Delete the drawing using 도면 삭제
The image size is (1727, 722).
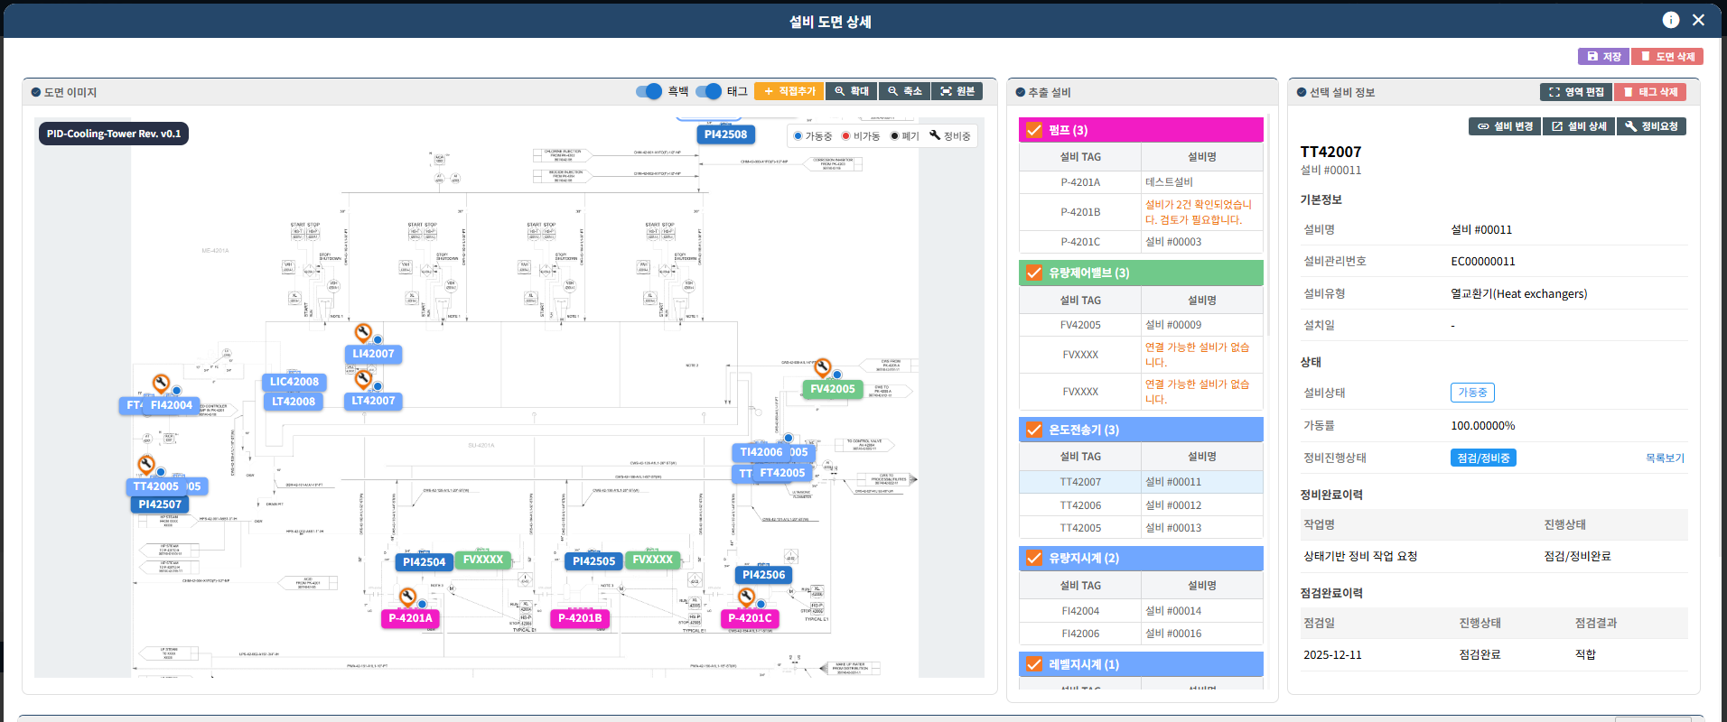coord(1667,56)
